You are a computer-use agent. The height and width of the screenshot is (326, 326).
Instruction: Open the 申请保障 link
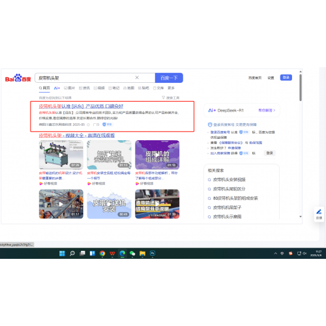(234, 148)
